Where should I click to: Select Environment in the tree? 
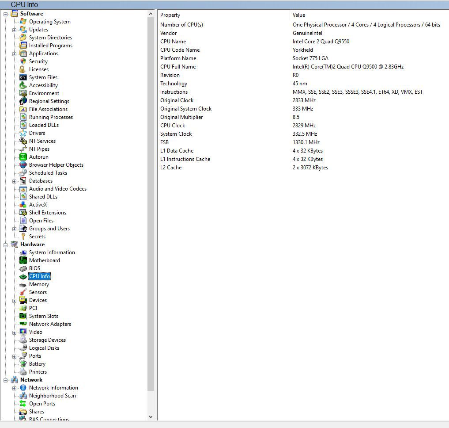point(44,93)
